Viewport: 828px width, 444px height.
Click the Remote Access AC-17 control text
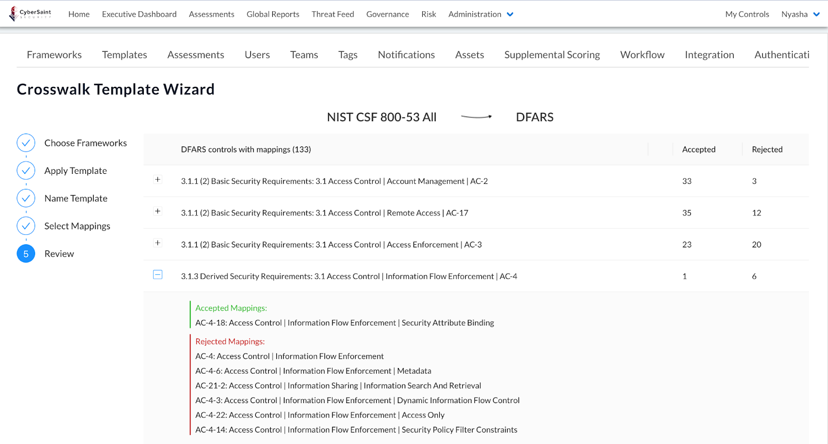[x=324, y=213]
